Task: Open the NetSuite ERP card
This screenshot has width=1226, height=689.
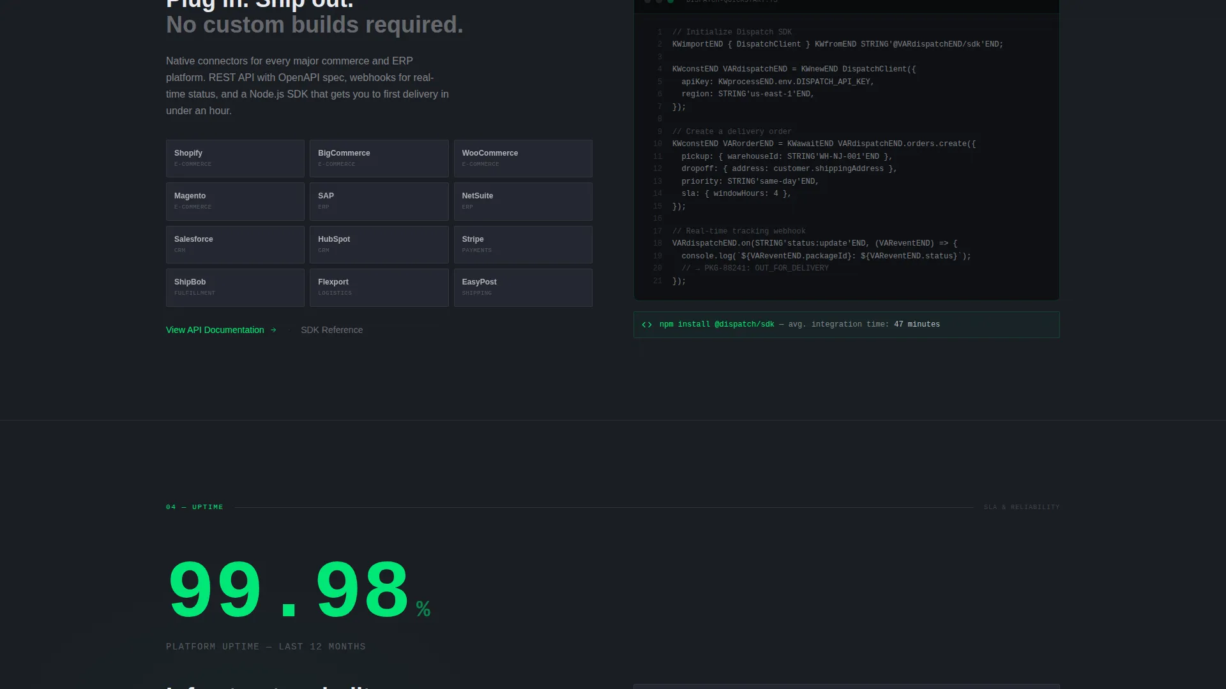Action: (x=523, y=202)
